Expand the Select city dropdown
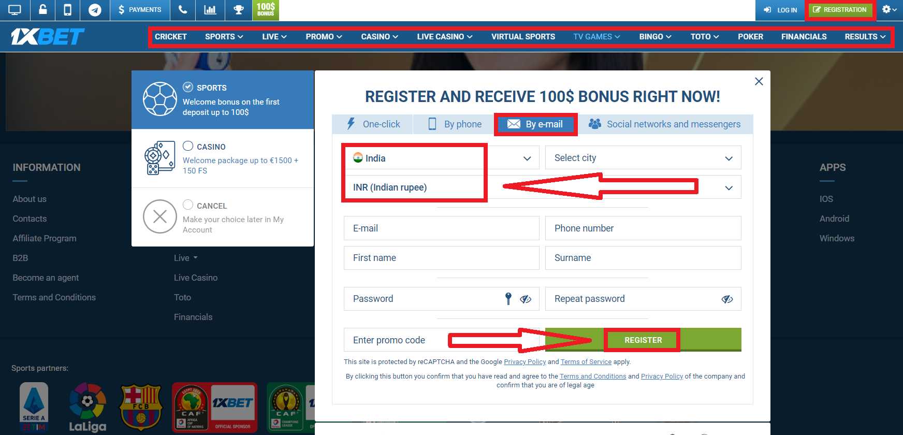This screenshot has width=903, height=435. (643, 158)
